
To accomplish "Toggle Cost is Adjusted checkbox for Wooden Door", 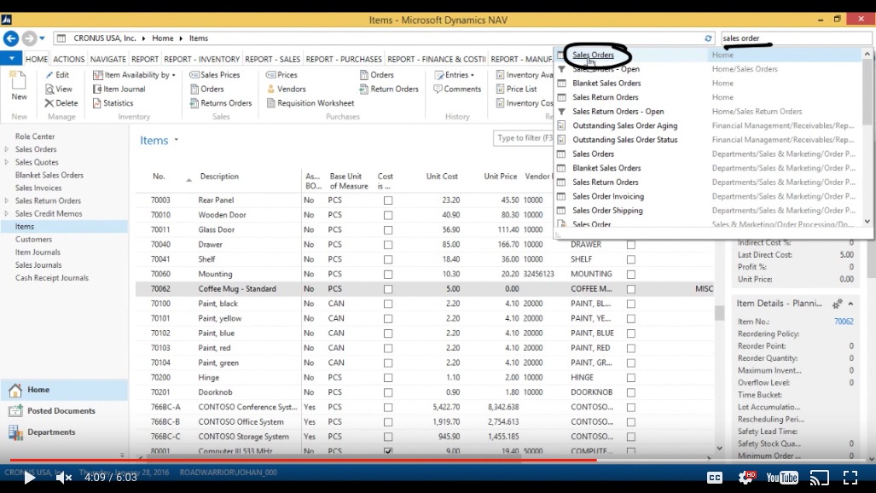I will pyautogui.click(x=388, y=215).
